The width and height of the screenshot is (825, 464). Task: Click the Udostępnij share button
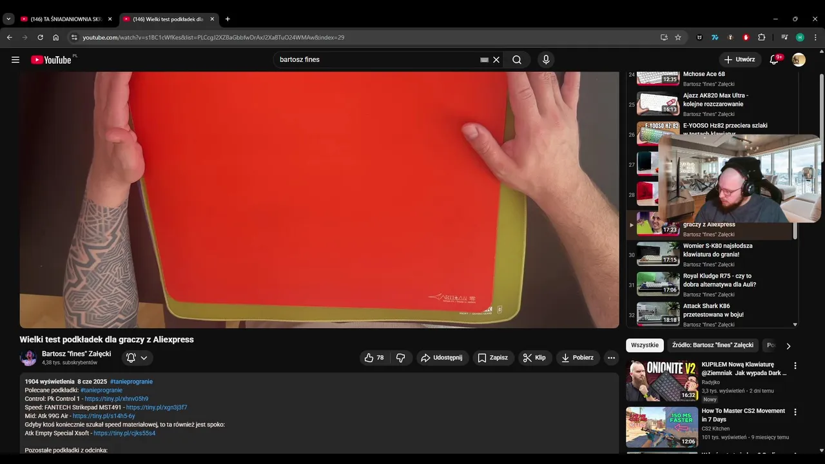click(442, 358)
